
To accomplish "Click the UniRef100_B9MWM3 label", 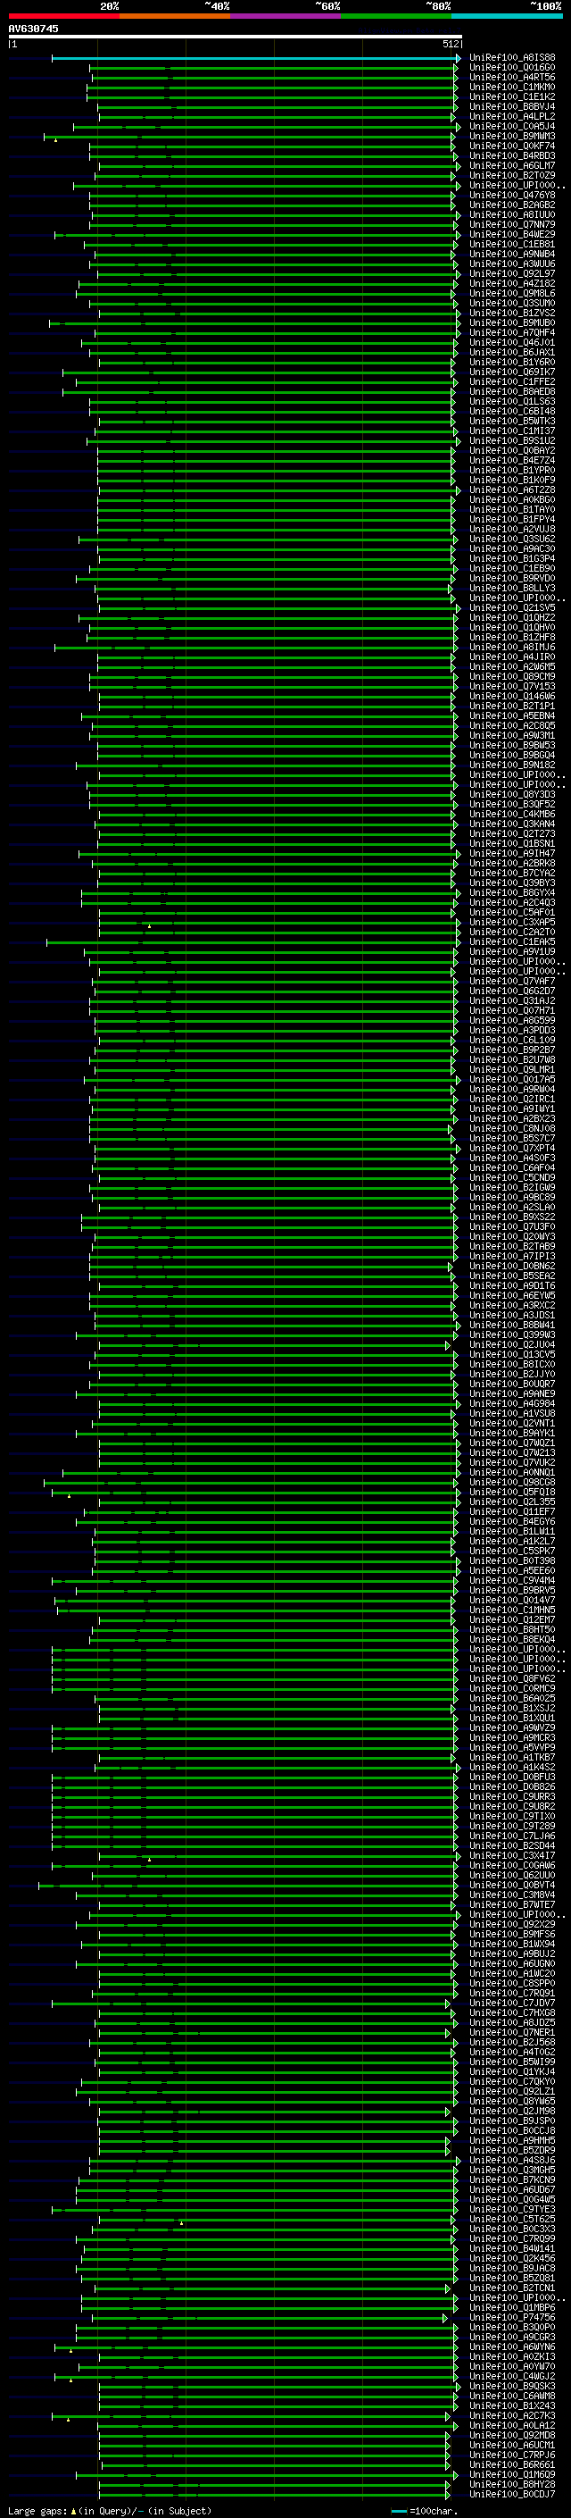I will [x=512, y=136].
